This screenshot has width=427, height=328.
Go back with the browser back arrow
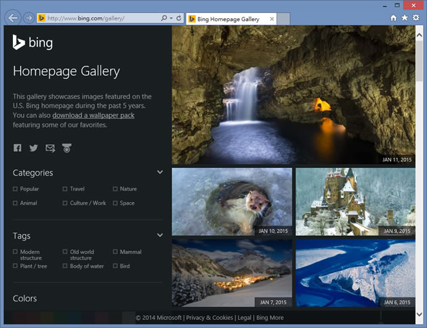[x=13, y=18]
